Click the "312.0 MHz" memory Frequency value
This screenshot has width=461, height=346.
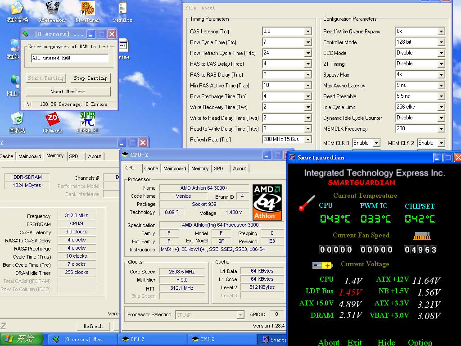coord(77,216)
